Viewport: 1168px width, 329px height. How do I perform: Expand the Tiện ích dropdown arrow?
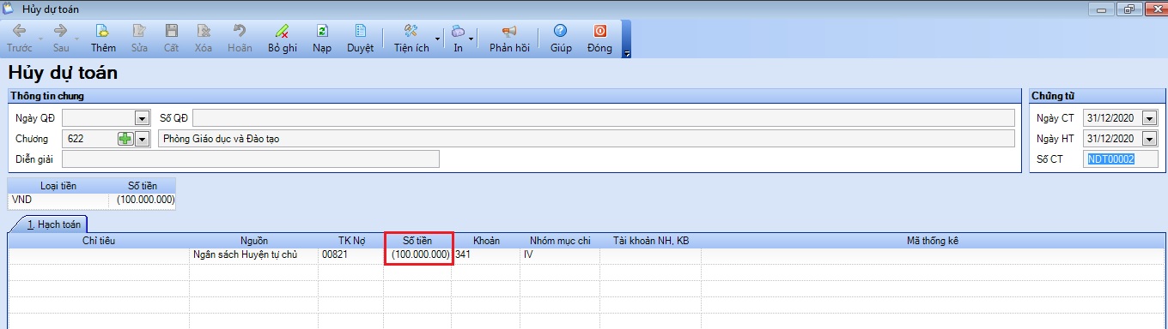[x=437, y=39]
